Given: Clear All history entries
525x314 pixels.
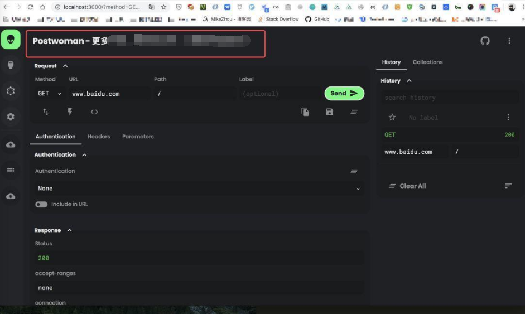Looking at the screenshot, I should [407, 186].
